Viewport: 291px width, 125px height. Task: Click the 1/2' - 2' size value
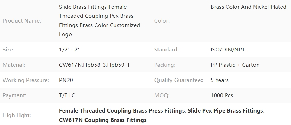69,50
